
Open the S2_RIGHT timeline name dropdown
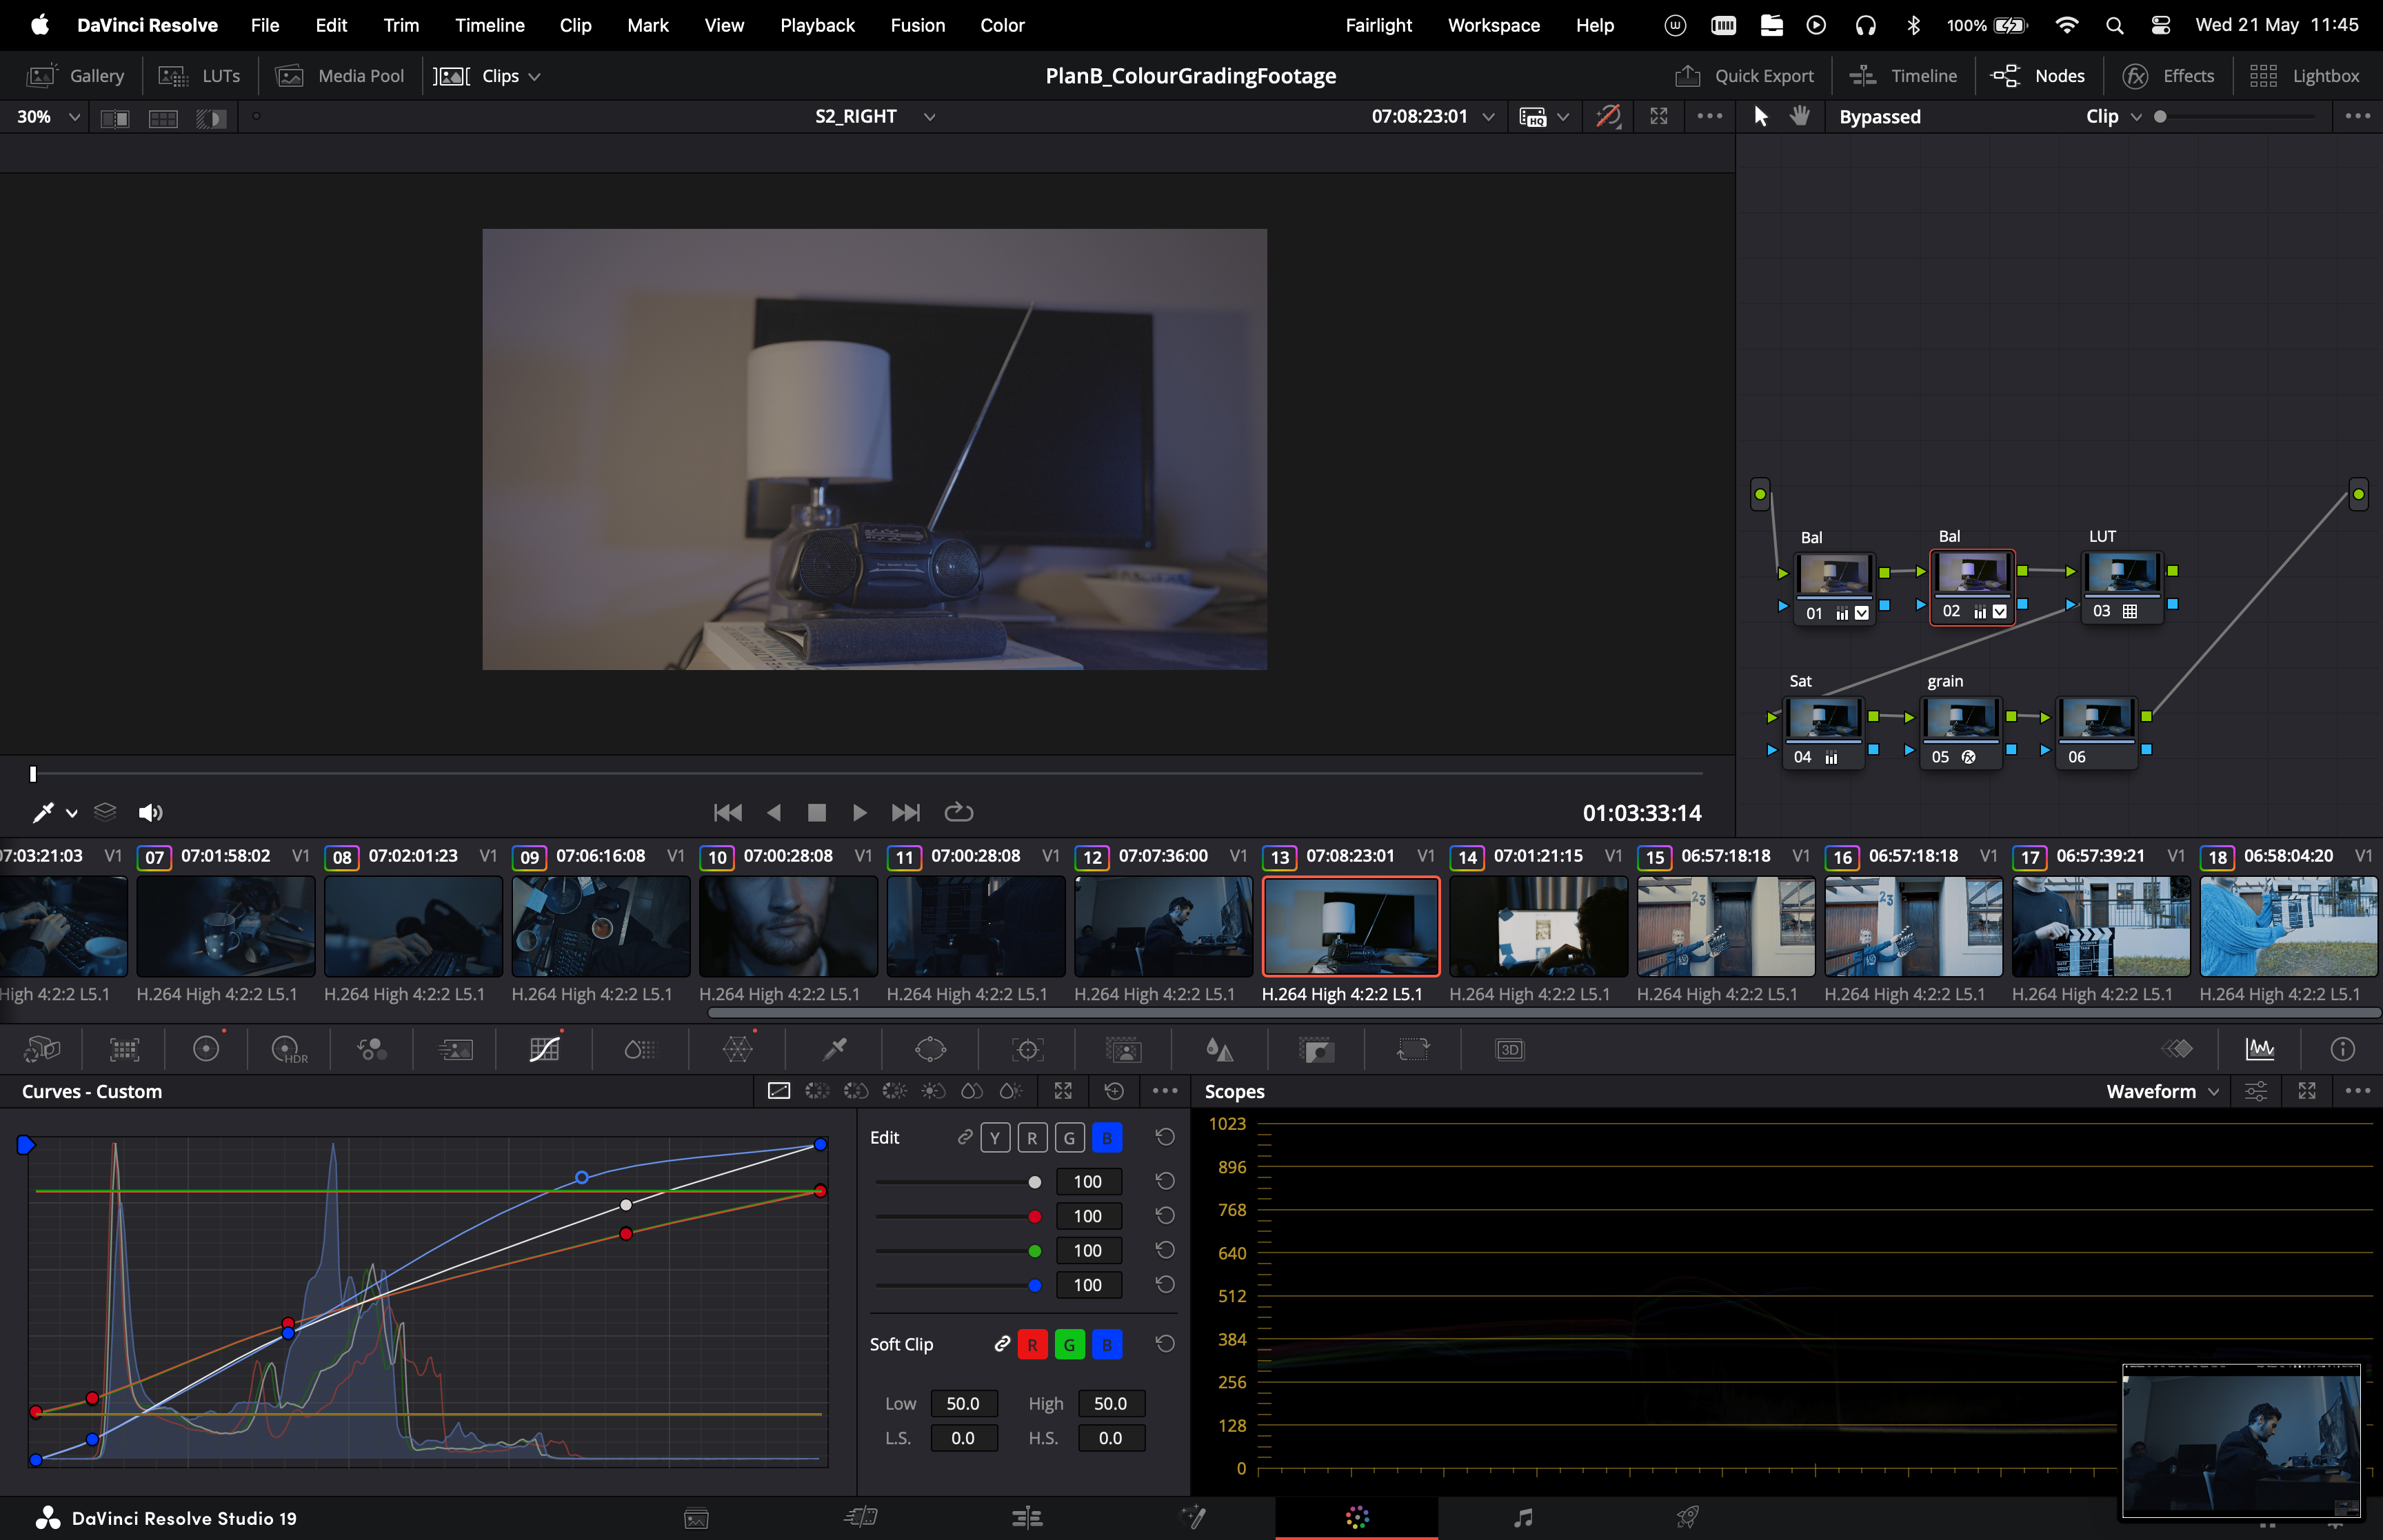[929, 117]
